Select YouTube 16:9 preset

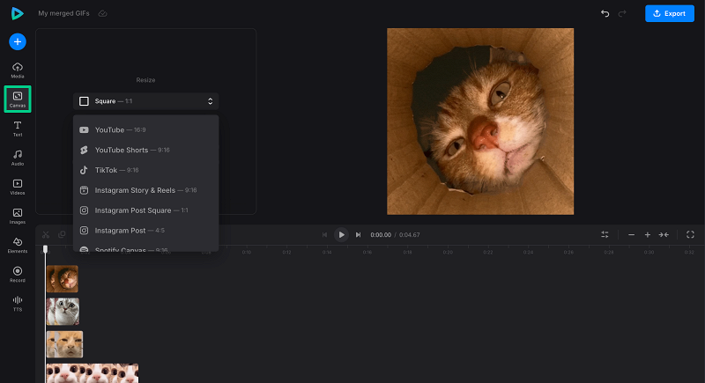(145, 129)
